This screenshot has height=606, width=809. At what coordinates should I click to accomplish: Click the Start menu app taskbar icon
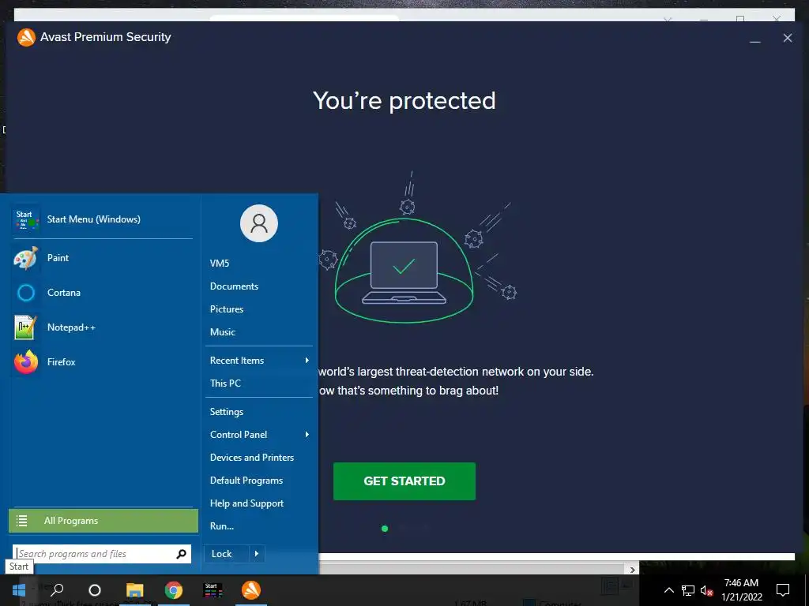pos(213,590)
